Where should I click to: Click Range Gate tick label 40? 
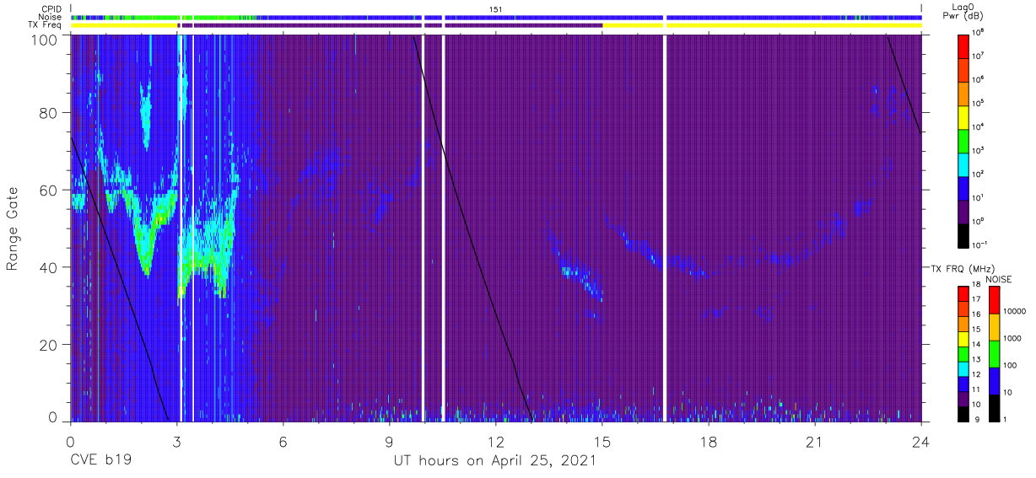pyautogui.click(x=49, y=267)
